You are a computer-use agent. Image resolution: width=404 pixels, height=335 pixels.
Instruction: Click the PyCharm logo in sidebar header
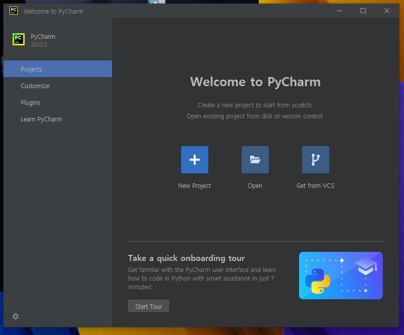click(x=19, y=39)
